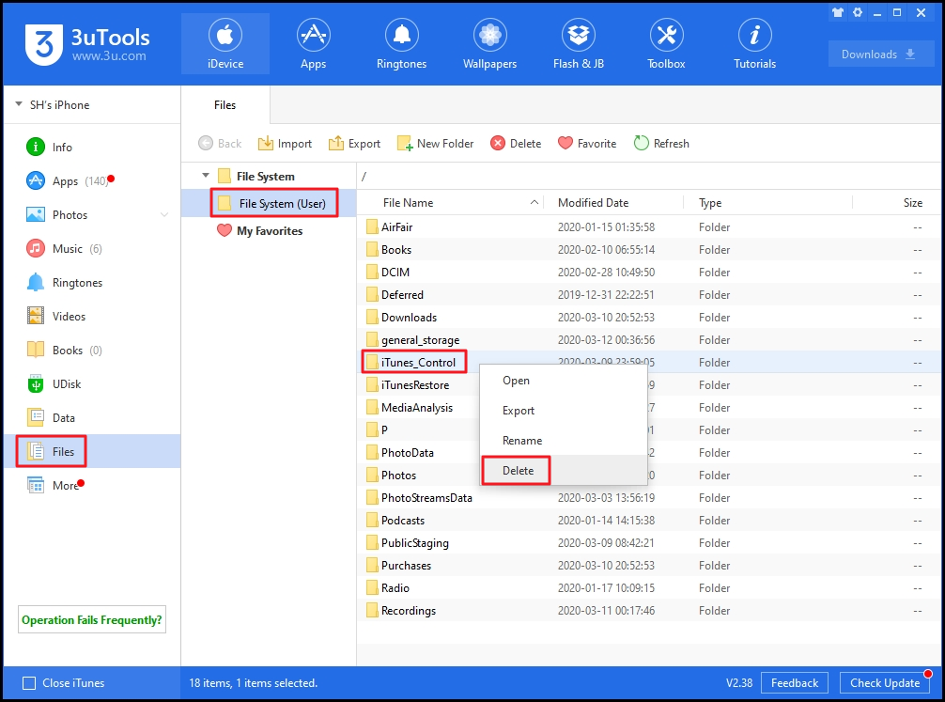Expand the SH's iPhone device dropdown
Screen dimensions: 945x702
pyautogui.click(x=19, y=104)
